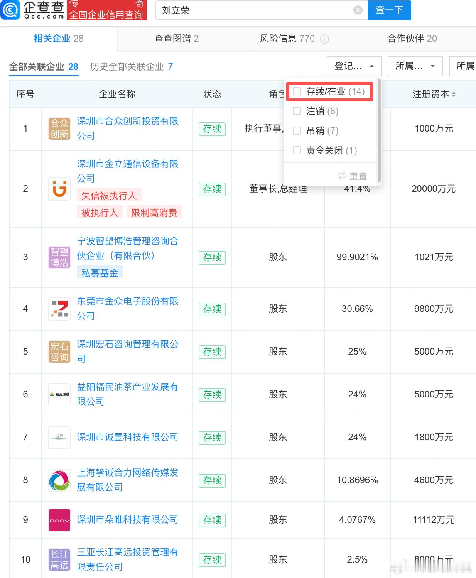This screenshot has width=476, height=578.
Task: Click the 诚壹科技 company logo
Action: [x=59, y=438]
